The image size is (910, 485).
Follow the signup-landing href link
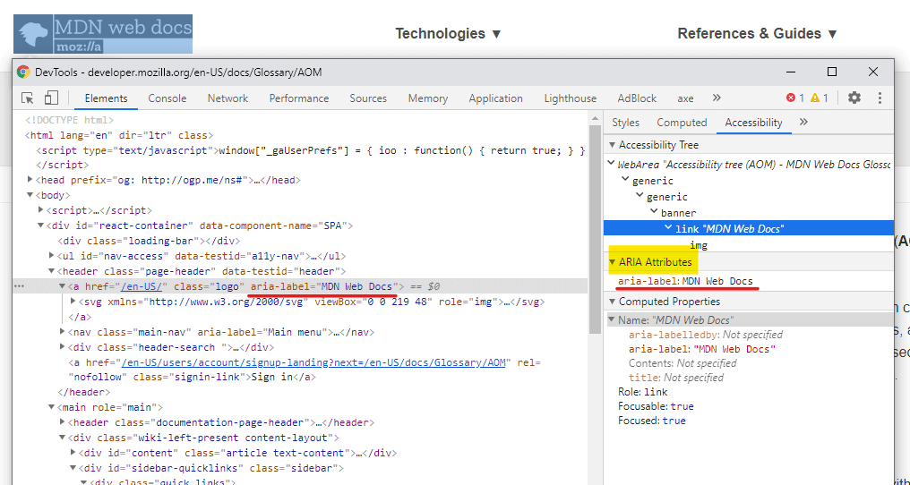pos(313,362)
